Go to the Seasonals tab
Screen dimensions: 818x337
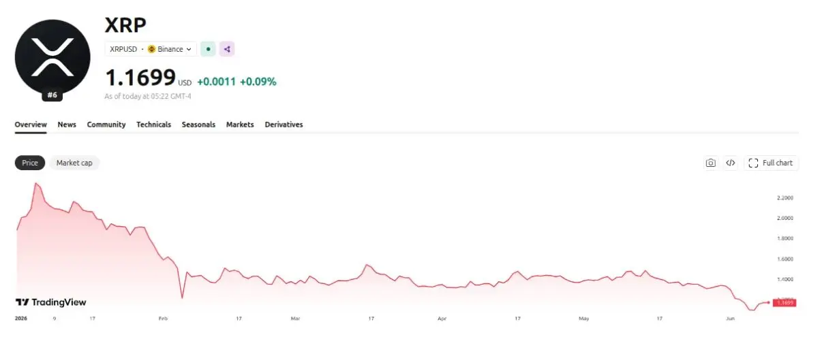pos(198,125)
